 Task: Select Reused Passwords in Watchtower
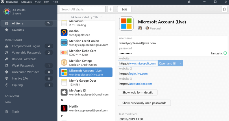pos(29,59)
